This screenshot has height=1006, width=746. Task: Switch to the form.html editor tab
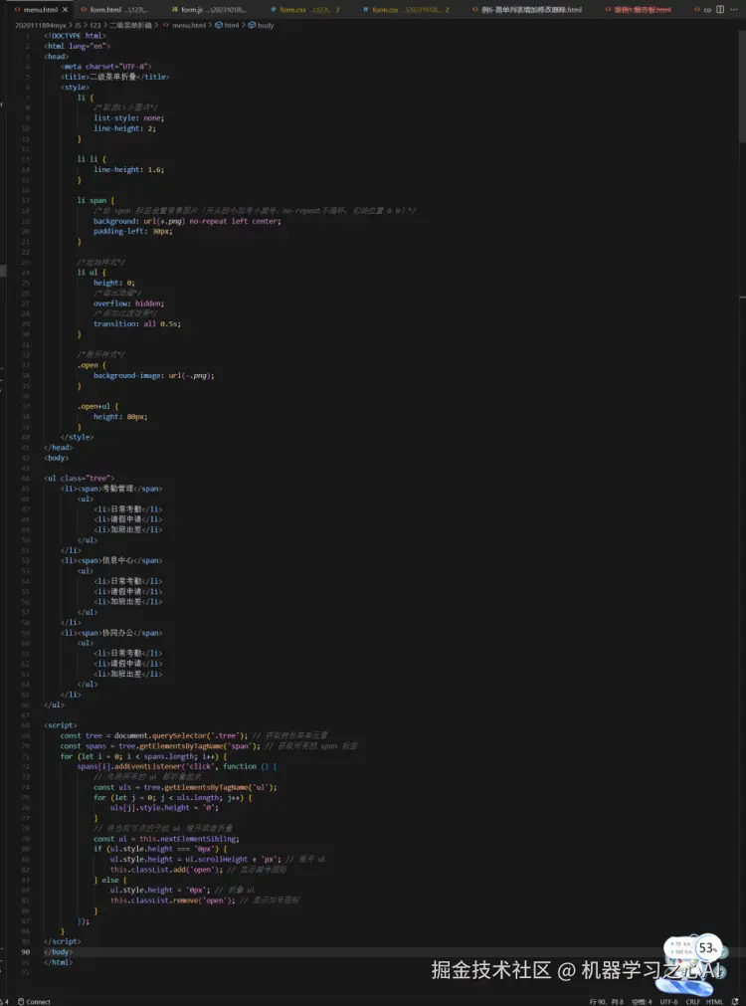115,10
